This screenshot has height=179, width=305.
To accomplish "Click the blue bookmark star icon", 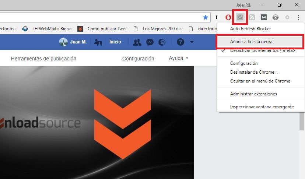I will [206, 18].
